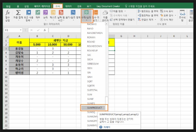
Task: Select cell containing 펭미엉
Action: coord(19,73)
